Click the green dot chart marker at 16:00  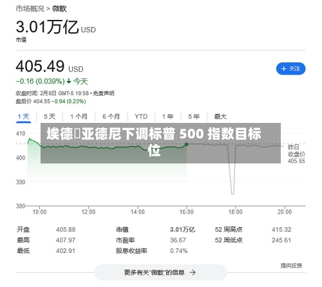coord(187,144)
